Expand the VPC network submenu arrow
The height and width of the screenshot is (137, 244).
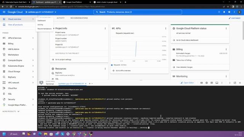[x=33, y=83]
